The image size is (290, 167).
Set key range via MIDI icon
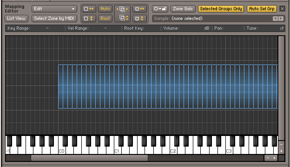pyautogui.click(x=139, y=9)
